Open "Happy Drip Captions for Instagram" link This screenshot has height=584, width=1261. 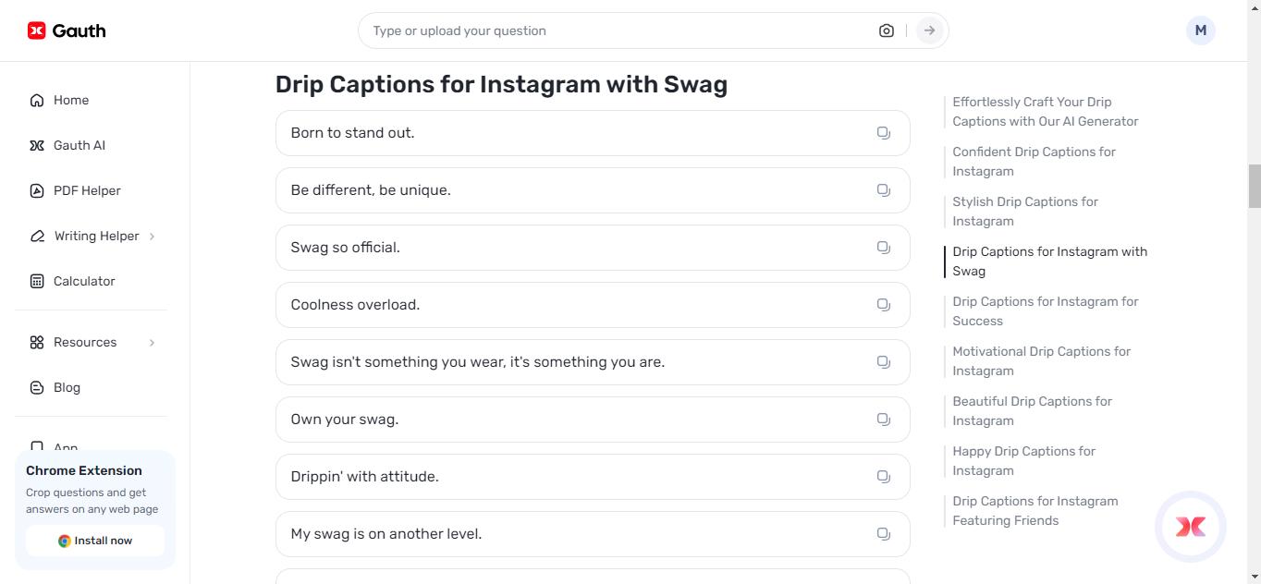(x=1023, y=460)
